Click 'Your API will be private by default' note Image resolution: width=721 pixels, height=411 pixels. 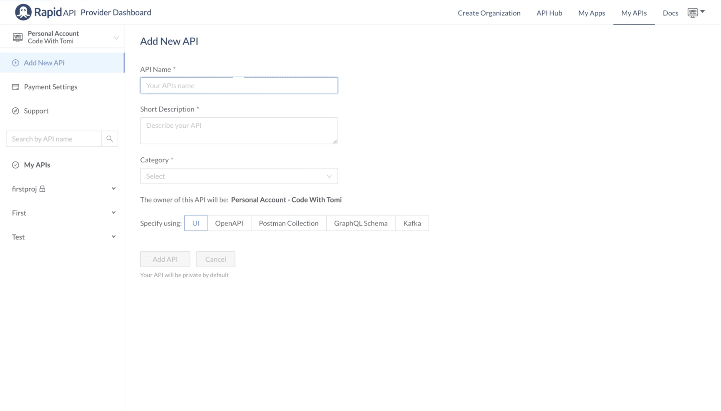[184, 275]
